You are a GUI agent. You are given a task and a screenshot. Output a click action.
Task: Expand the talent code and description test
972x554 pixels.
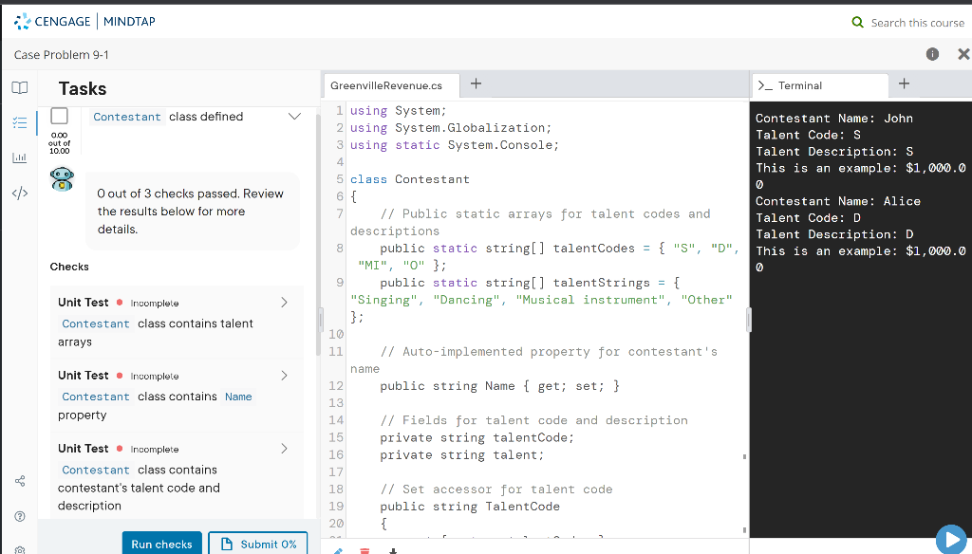285,449
